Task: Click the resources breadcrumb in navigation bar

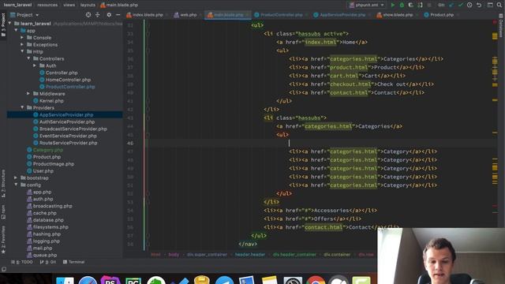Action: 47,6
